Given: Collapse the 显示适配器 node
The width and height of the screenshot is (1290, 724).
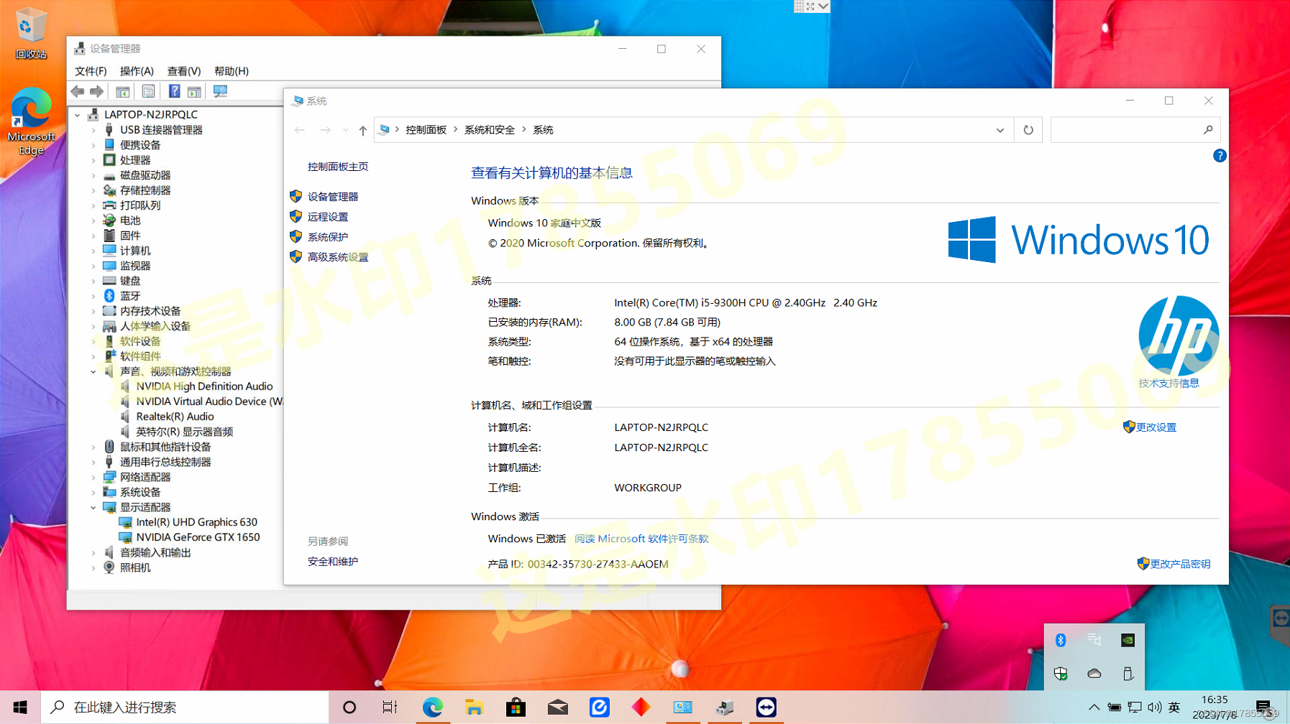Looking at the screenshot, I should pyautogui.click(x=93, y=507).
